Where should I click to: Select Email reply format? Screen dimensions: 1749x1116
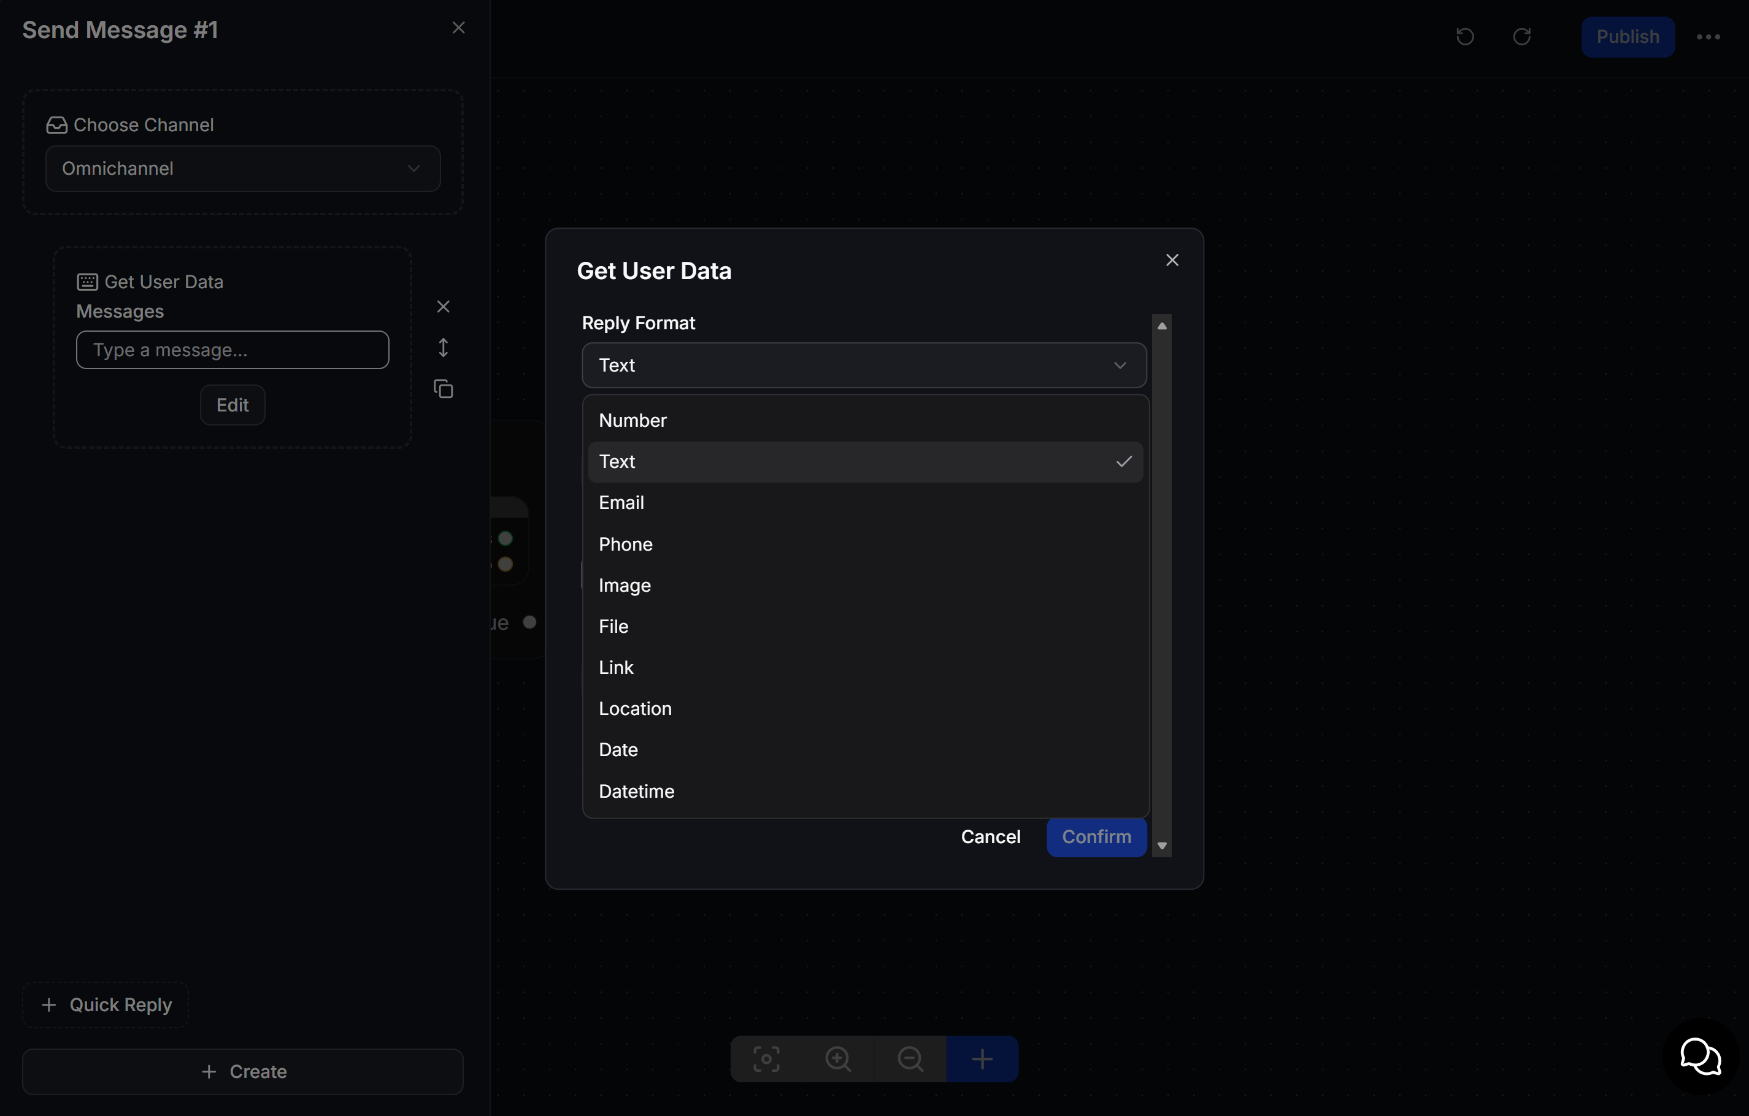(865, 502)
